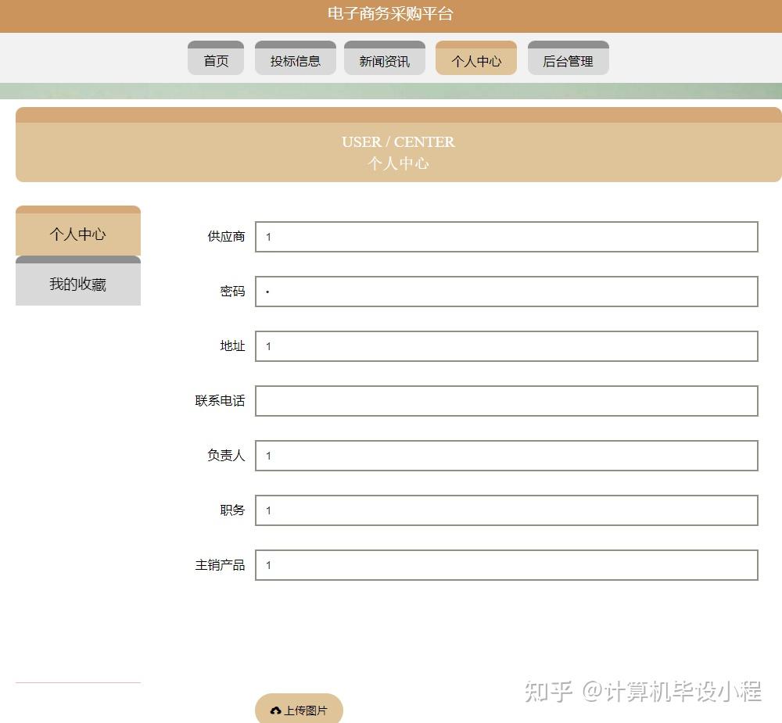Open the 后台管理 navigation tab
This screenshot has height=723, width=782.
point(568,60)
